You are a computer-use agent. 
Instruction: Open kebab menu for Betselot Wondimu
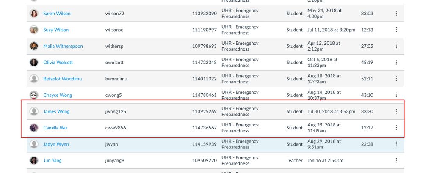pyautogui.click(x=396, y=79)
